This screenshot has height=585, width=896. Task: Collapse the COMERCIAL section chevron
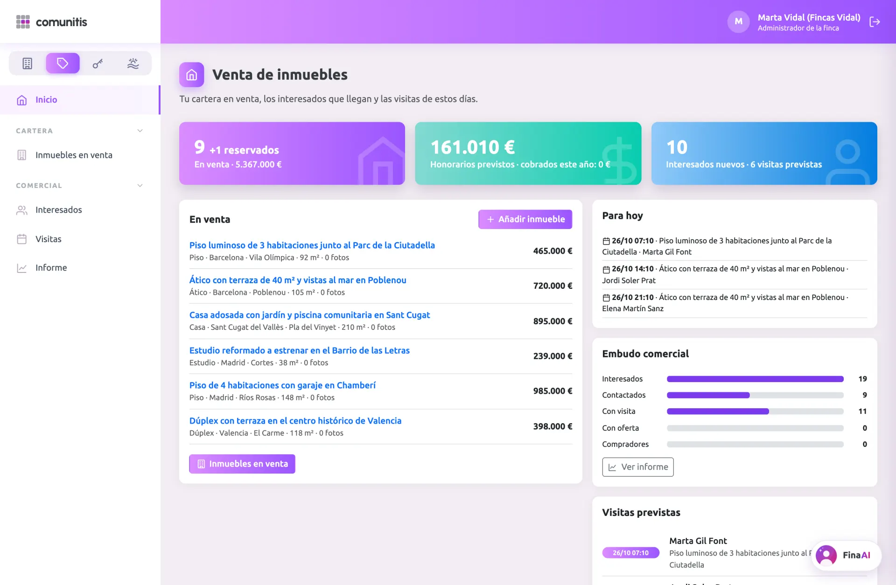click(x=140, y=186)
